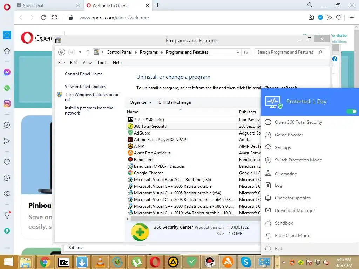Open the View menu
359x269 pixels.
pos(87,63)
